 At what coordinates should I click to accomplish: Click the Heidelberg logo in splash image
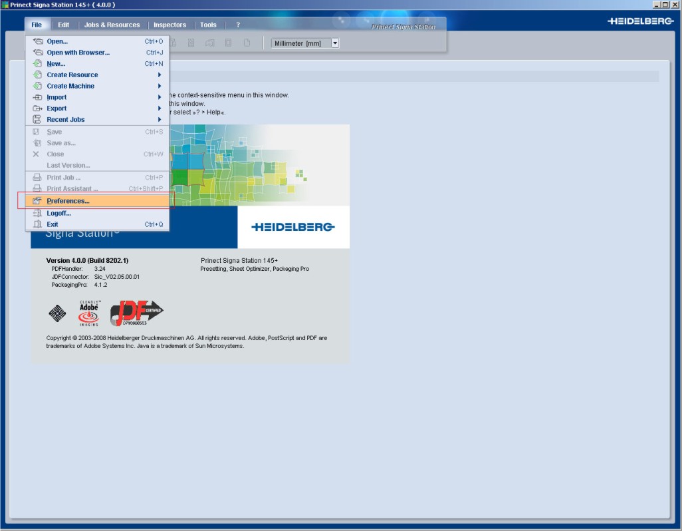[x=293, y=227]
